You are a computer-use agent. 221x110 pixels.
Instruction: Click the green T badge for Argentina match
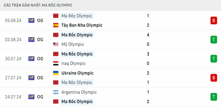pyautogui.click(x=214, y=97)
